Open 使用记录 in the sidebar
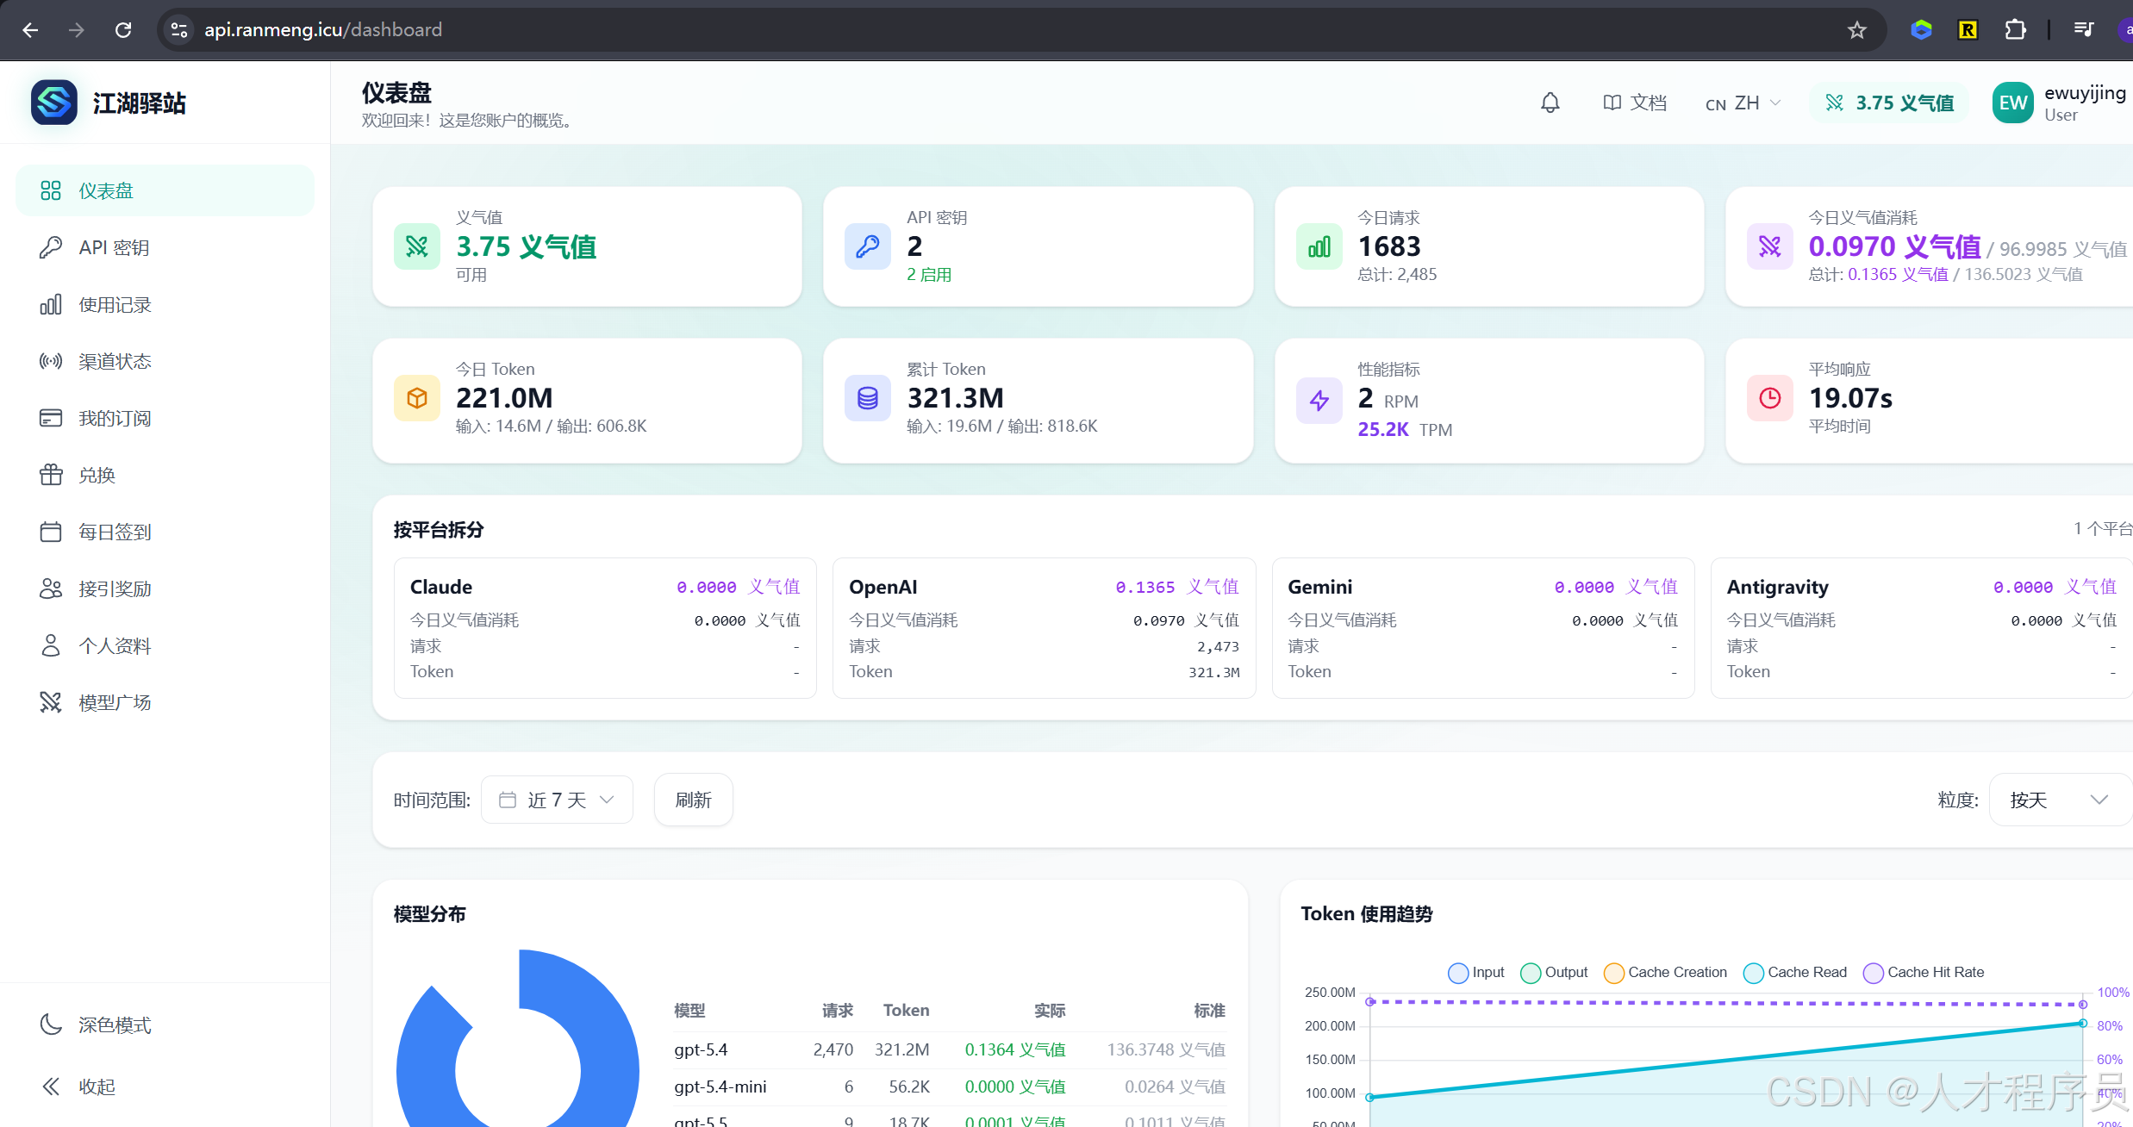This screenshot has width=2133, height=1127. coord(165,304)
